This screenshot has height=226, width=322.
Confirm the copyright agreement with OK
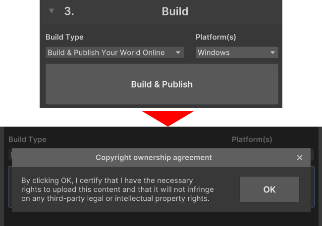pos(269,189)
